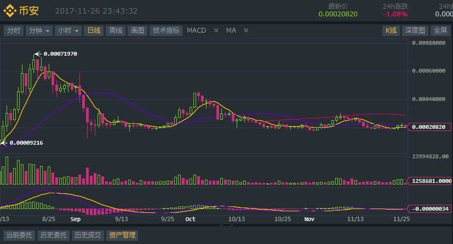Open the 小时 hours interval dropdown
This screenshot has height=244, width=453.
(x=68, y=31)
